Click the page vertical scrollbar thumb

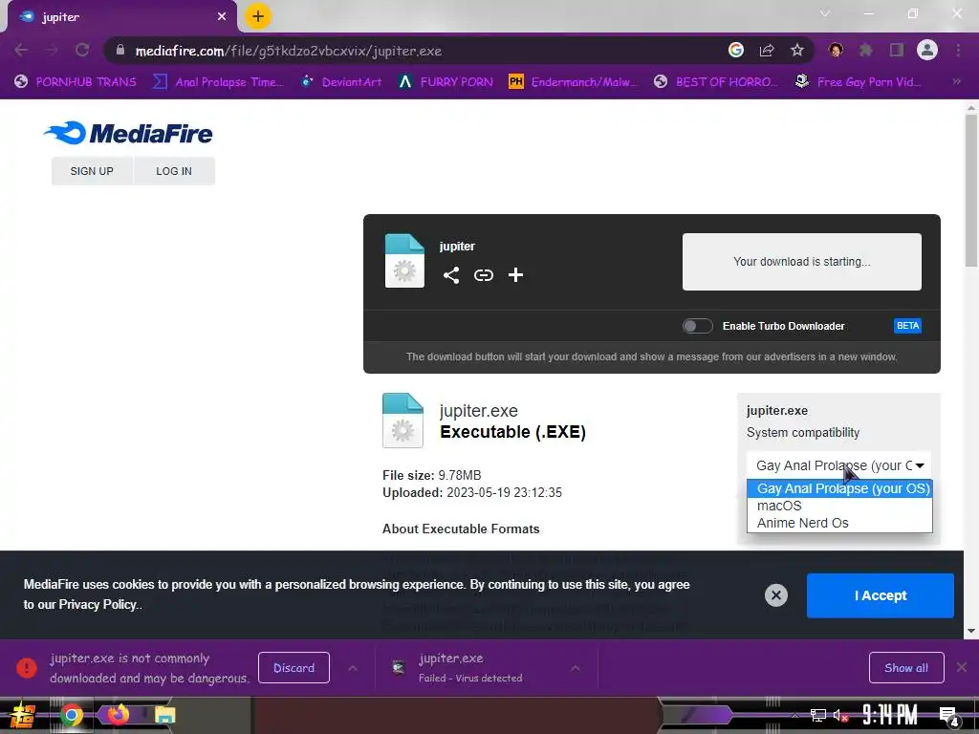pyautogui.click(x=971, y=190)
